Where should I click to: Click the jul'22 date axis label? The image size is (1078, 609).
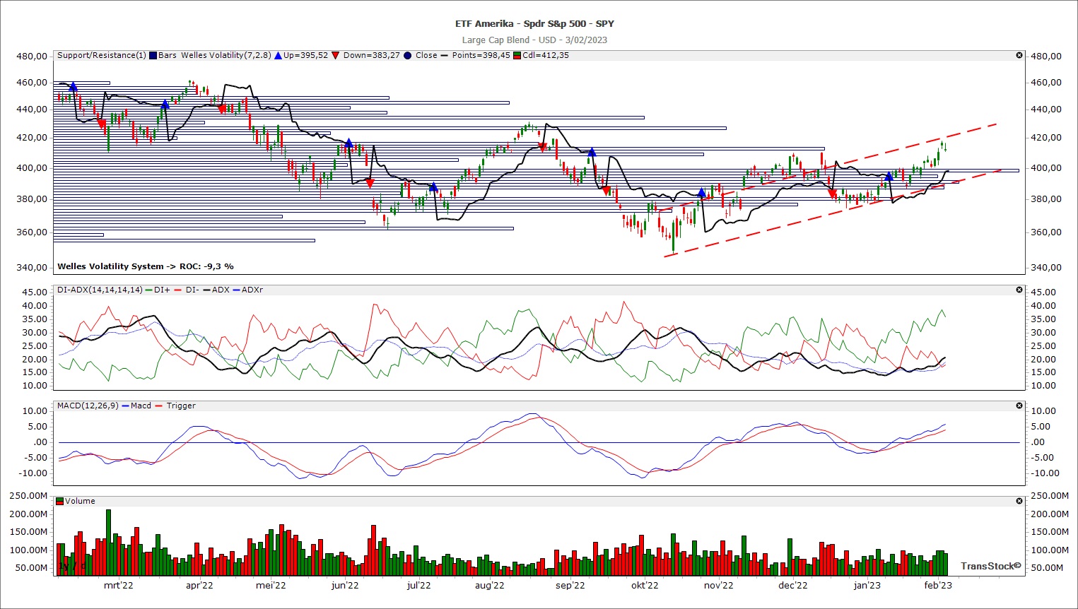[x=418, y=585]
